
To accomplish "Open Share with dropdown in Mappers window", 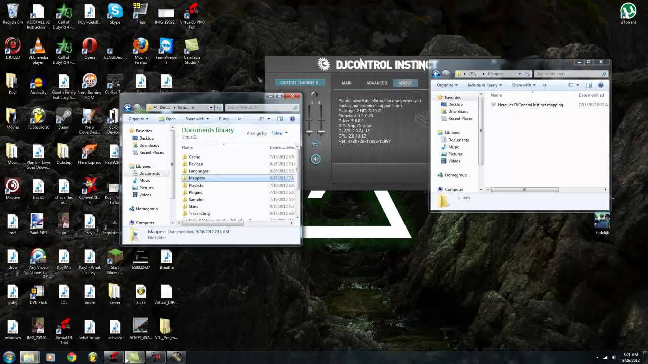I will pyautogui.click(x=523, y=85).
